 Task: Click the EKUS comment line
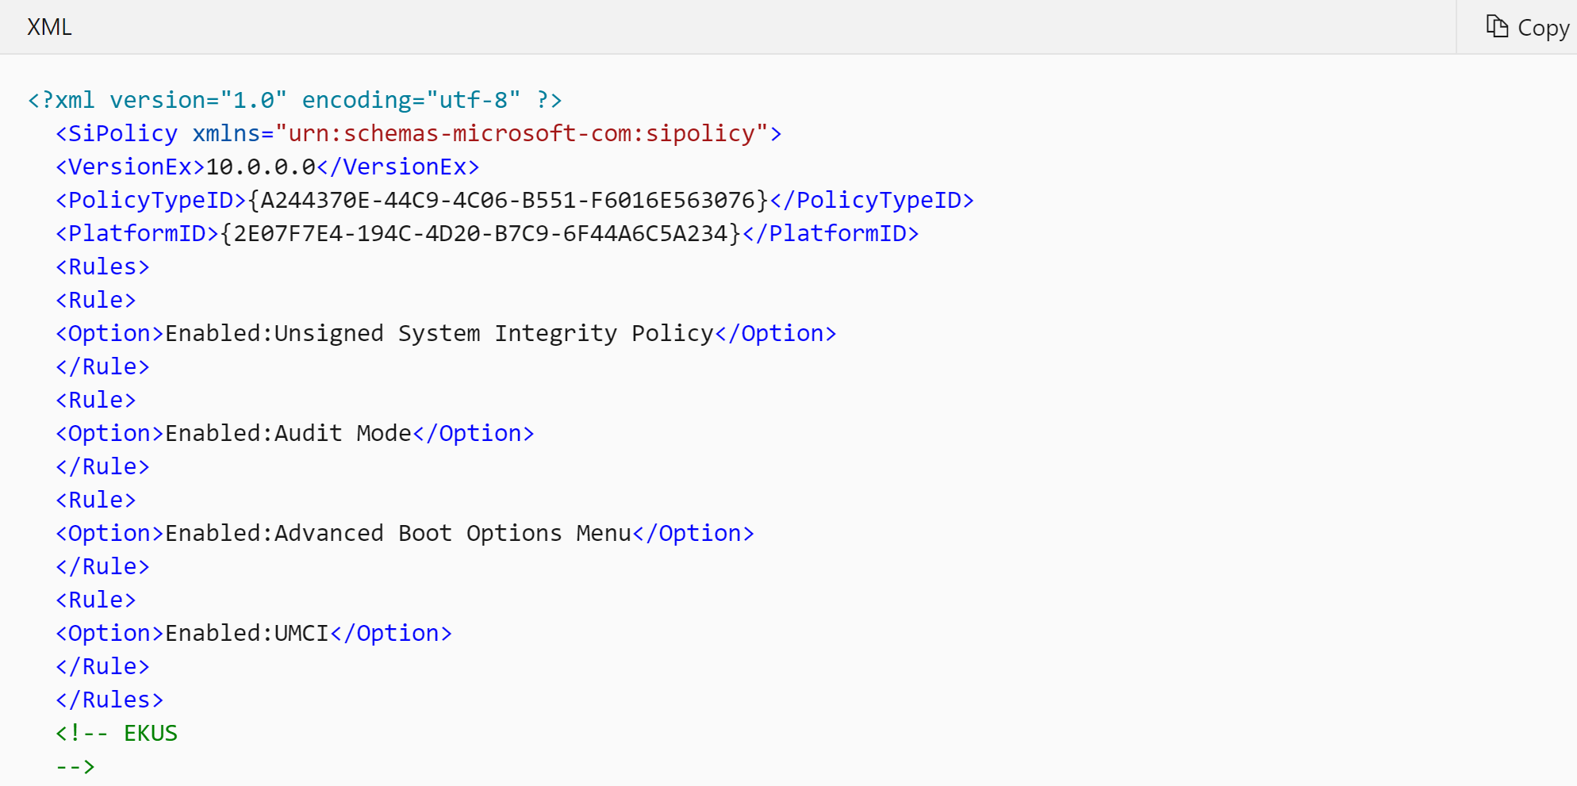116,732
